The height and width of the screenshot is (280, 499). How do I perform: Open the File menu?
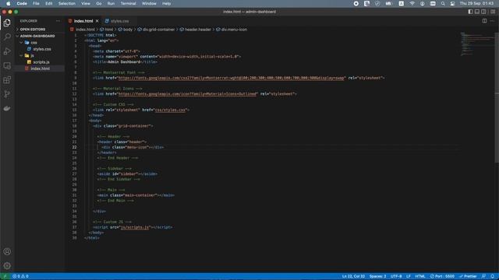36,3
